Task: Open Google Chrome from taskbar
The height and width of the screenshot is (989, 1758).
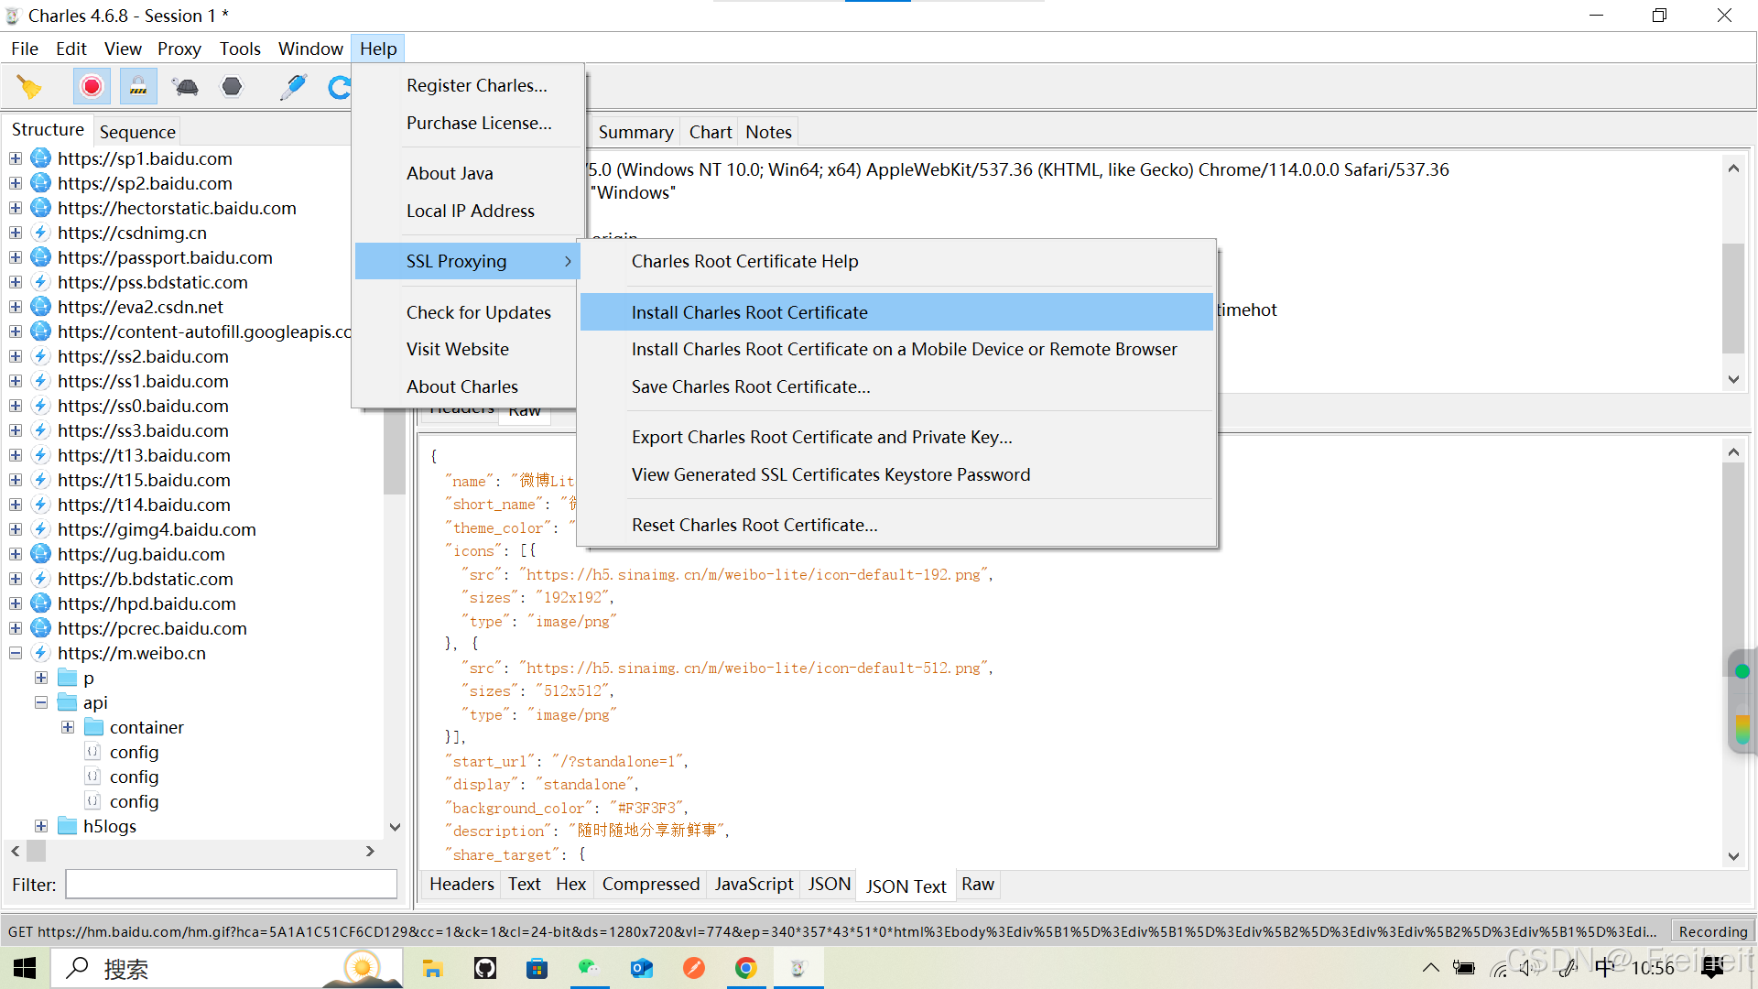Action: 746,968
